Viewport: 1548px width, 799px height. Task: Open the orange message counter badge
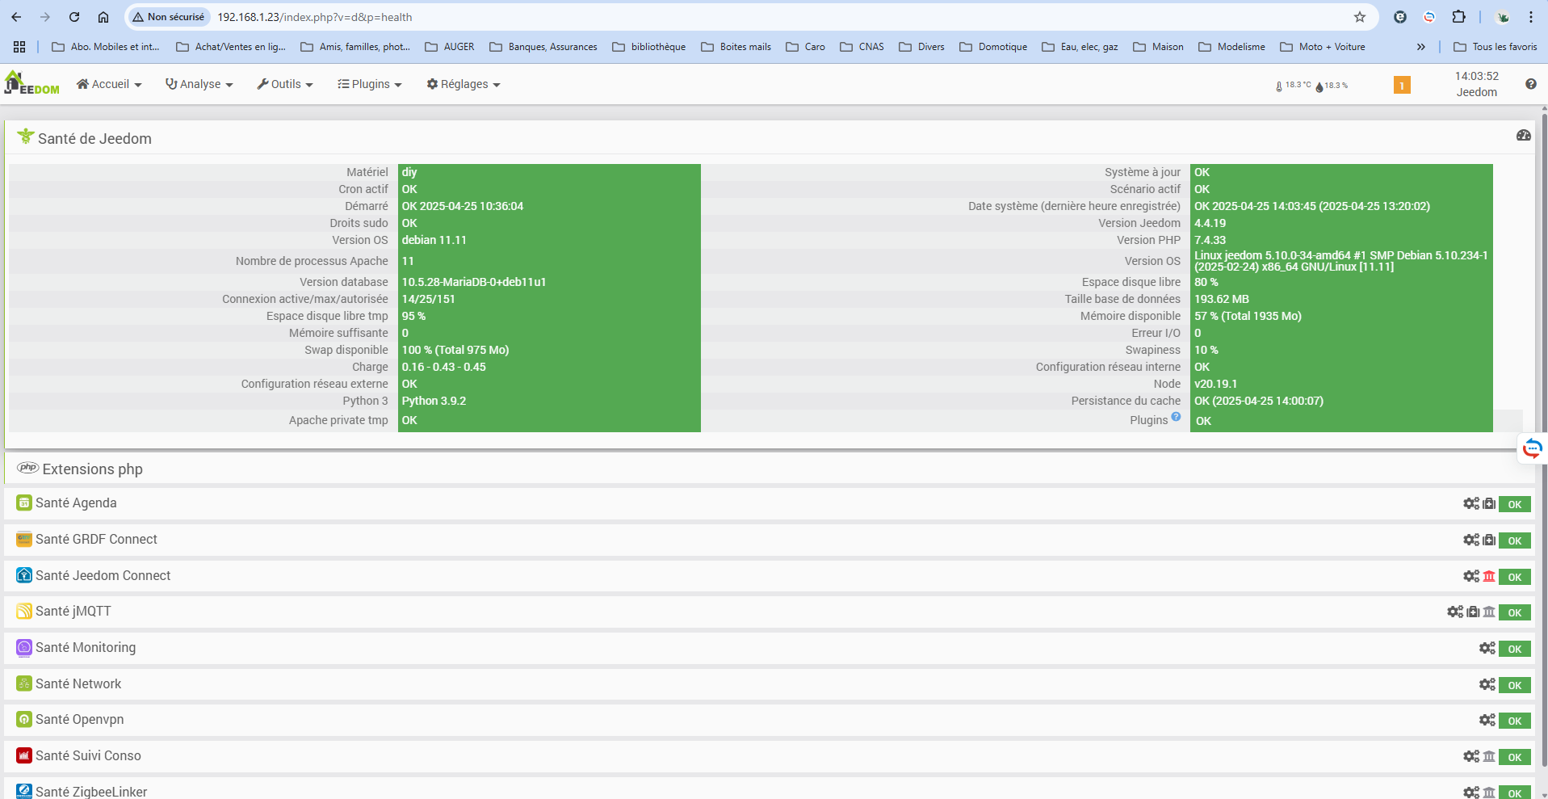pos(1402,85)
